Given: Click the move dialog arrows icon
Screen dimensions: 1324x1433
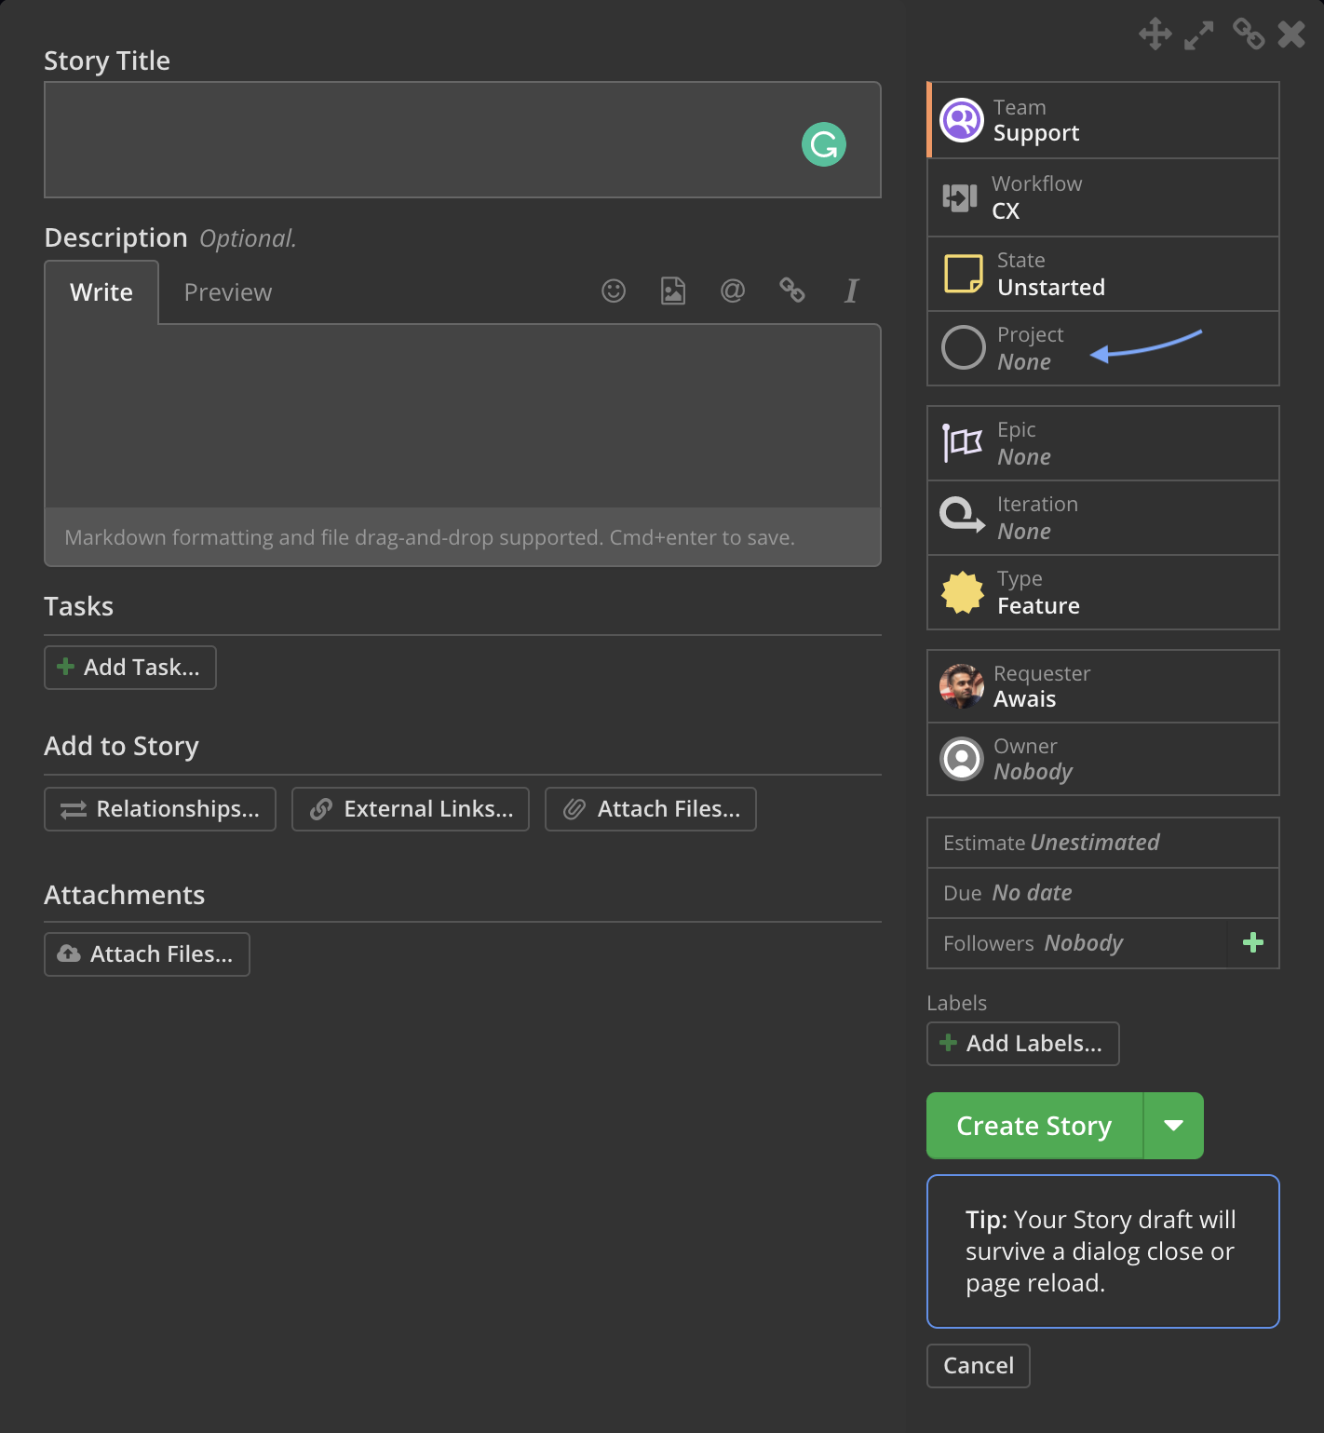Looking at the screenshot, I should pyautogui.click(x=1155, y=34).
